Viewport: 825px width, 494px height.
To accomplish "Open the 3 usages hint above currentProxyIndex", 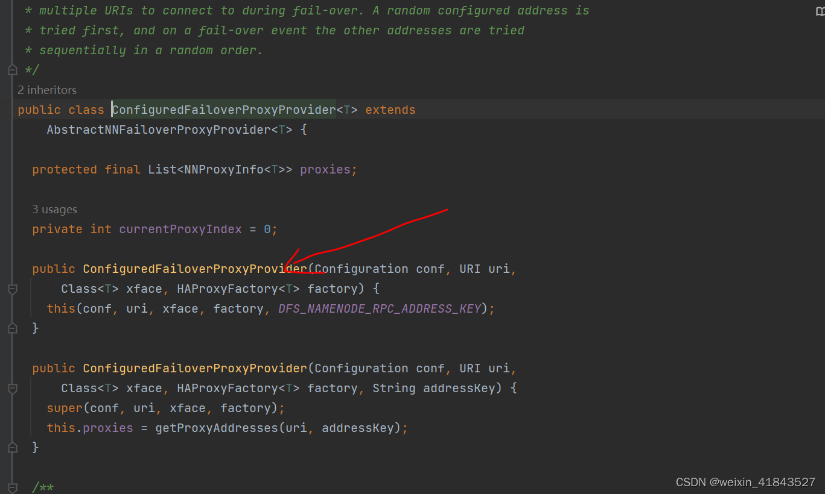I will [x=54, y=209].
